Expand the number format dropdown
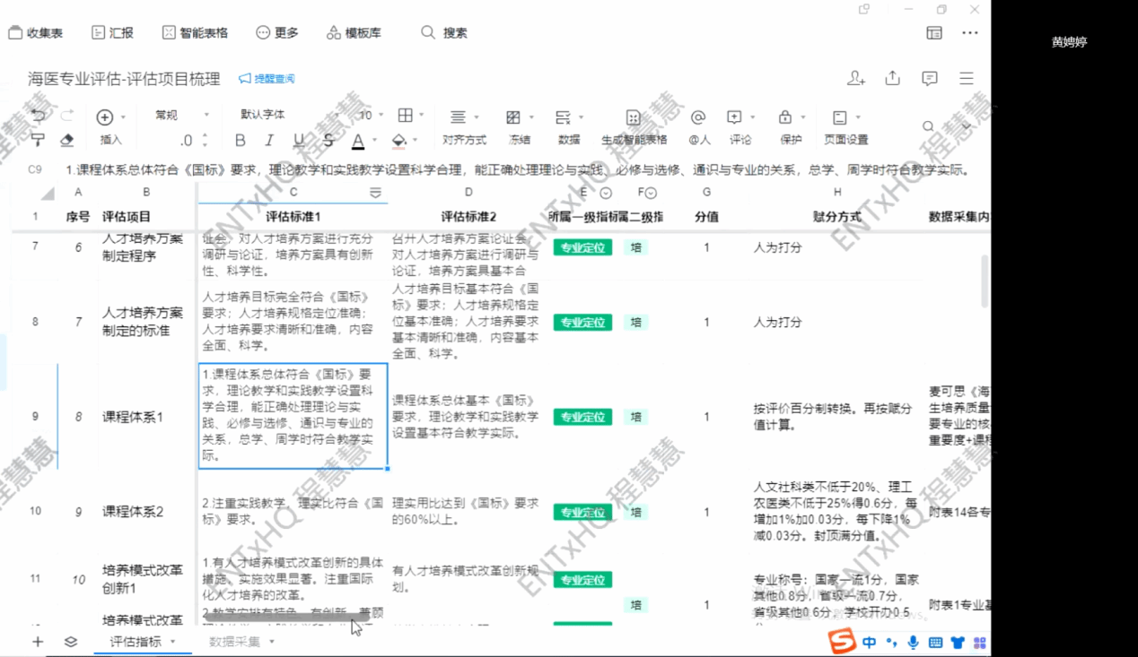 (x=179, y=115)
